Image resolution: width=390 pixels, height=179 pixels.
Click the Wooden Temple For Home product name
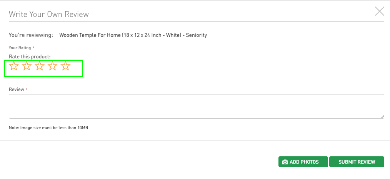(133, 35)
